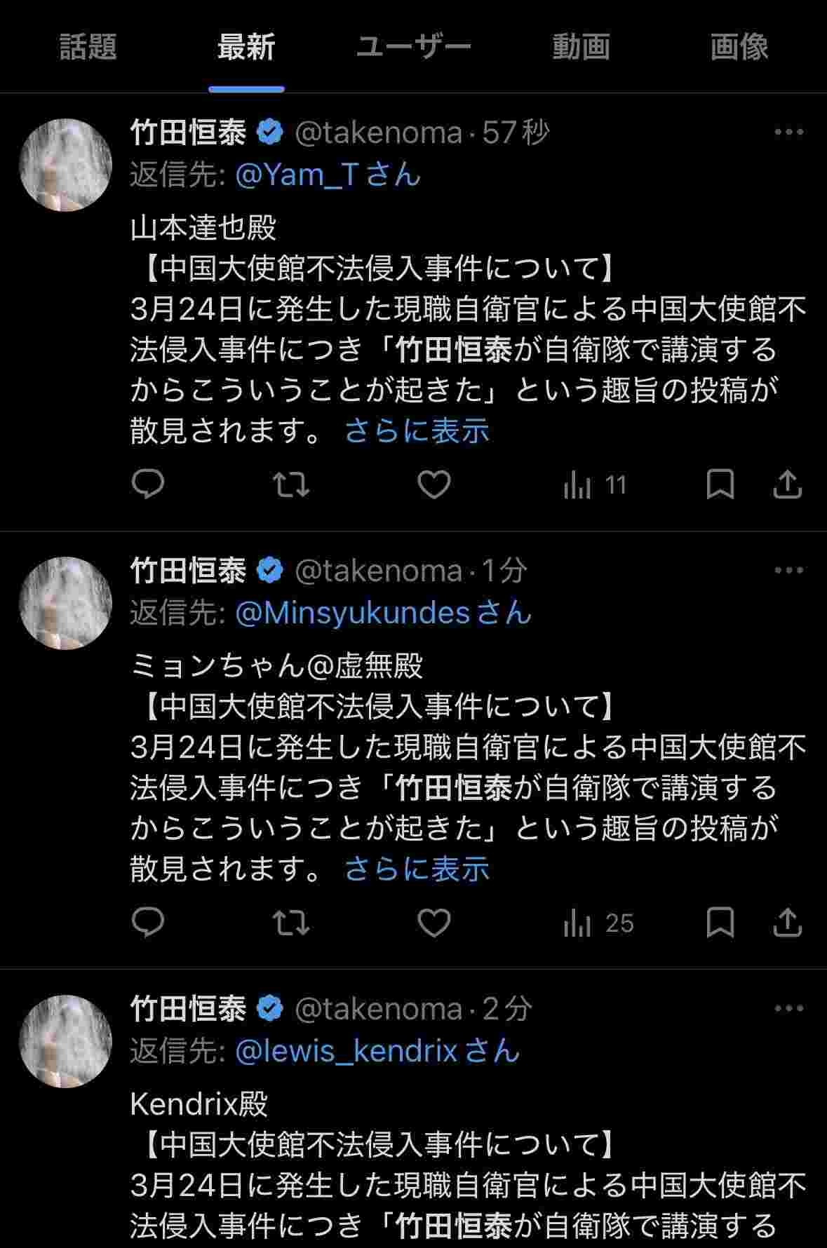Viewport: 827px width, 1248px height.
Task: Bookmark the post replying to @Minsyukundes
Action: [720, 923]
